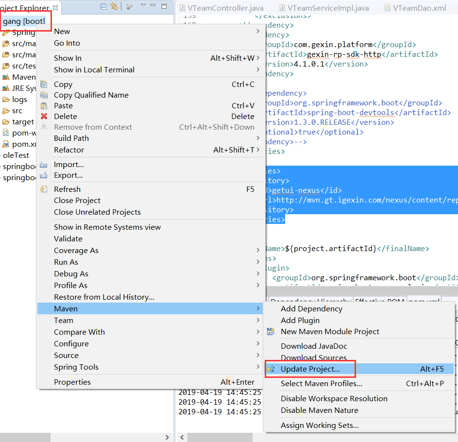Click the Copy Qualified Name icon
This screenshot has height=442, width=458.
pos(44,95)
